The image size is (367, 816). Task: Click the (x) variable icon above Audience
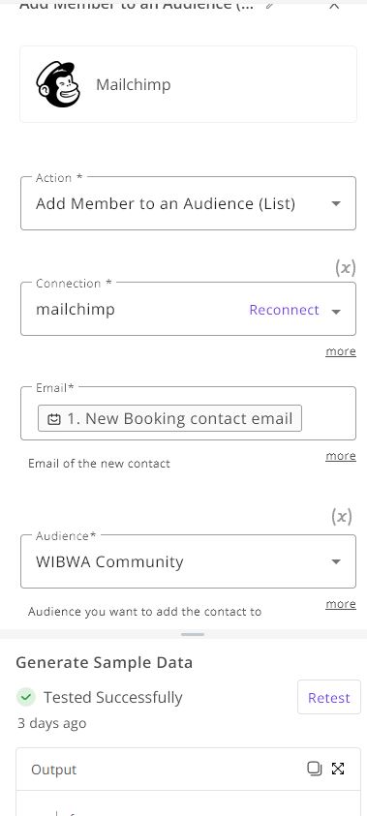[342, 516]
